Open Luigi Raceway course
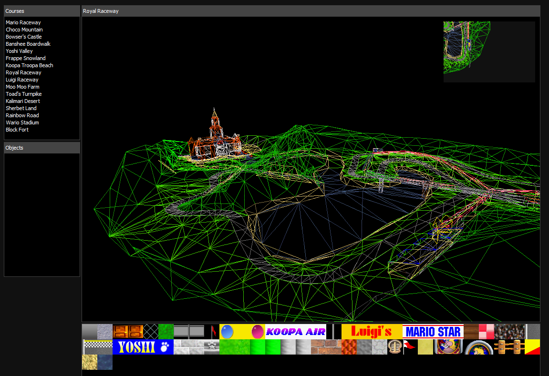549x376 pixels. [x=22, y=80]
